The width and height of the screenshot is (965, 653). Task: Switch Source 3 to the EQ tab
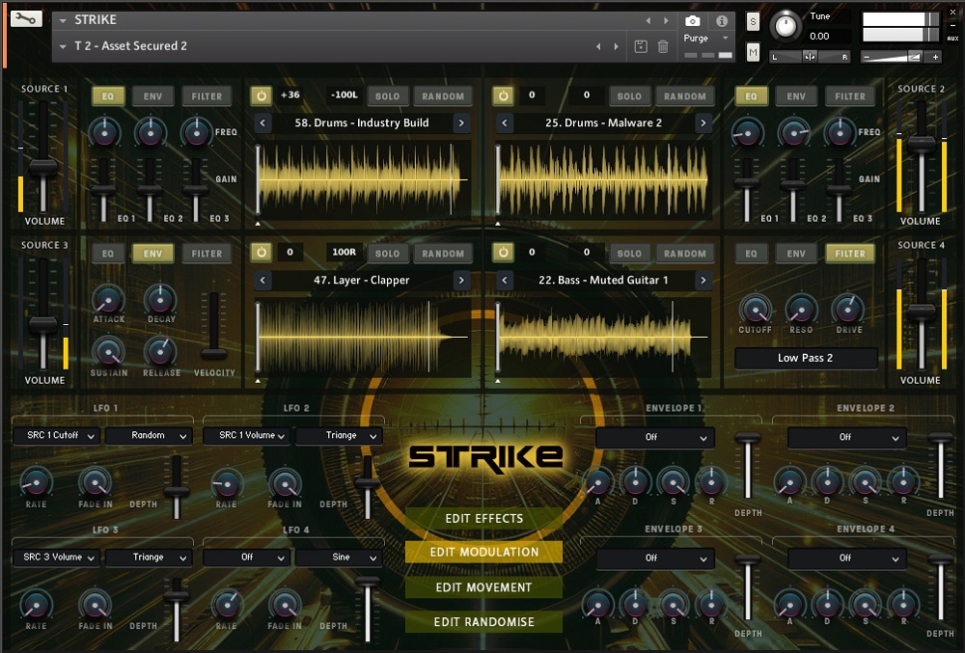pyautogui.click(x=108, y=254)
